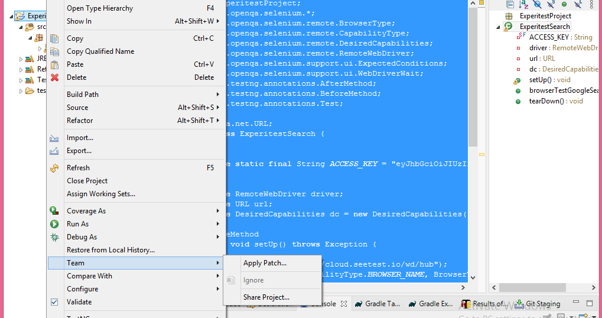This screenshot has width=602, height=318.
Task: Collapse the ExperitestSearch node in Outline
Action: 499,27
